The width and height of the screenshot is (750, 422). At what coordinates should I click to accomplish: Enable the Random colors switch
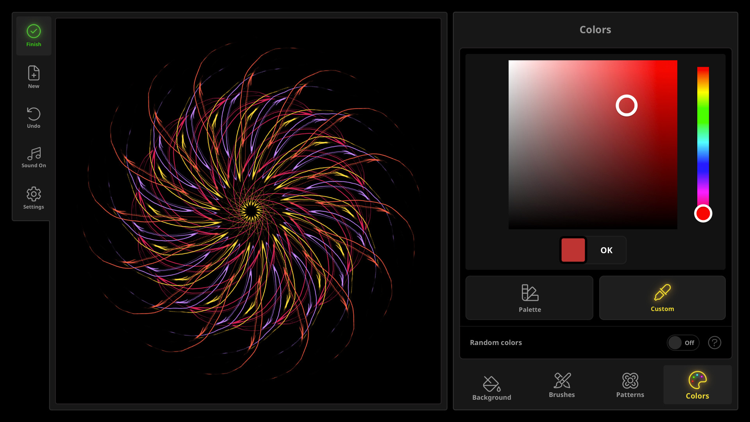[683, 343]
